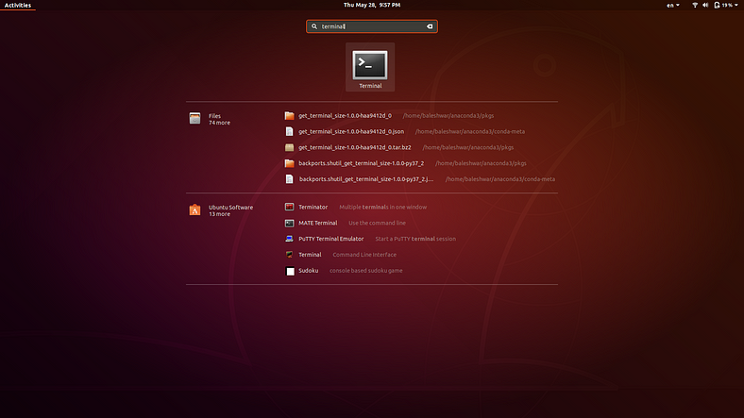Open the Ubuntu Software provider icon

click(194, 210)
